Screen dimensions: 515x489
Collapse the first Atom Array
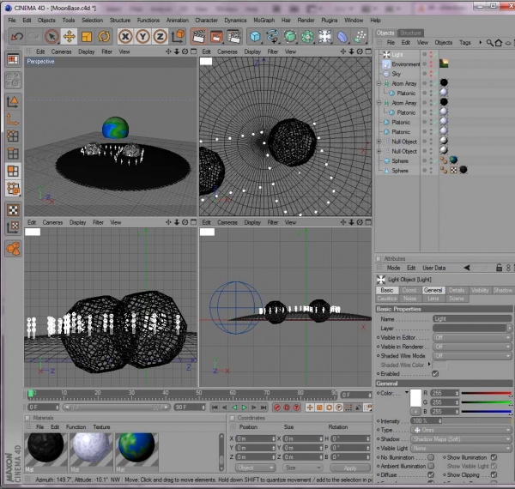(x=379, y=84)
